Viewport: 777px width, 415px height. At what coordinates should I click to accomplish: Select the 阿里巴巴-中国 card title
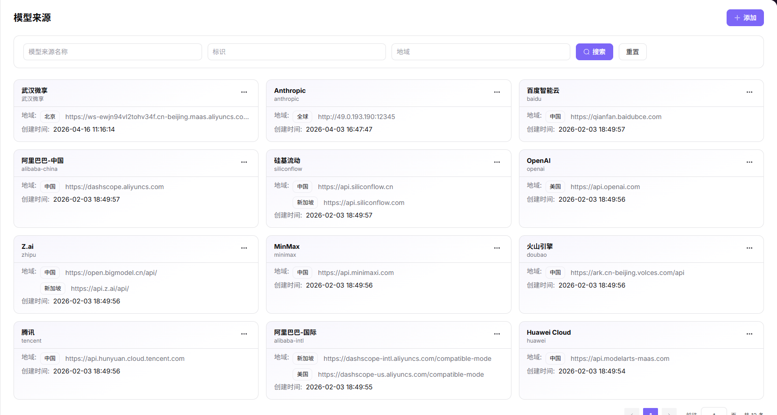42,161
